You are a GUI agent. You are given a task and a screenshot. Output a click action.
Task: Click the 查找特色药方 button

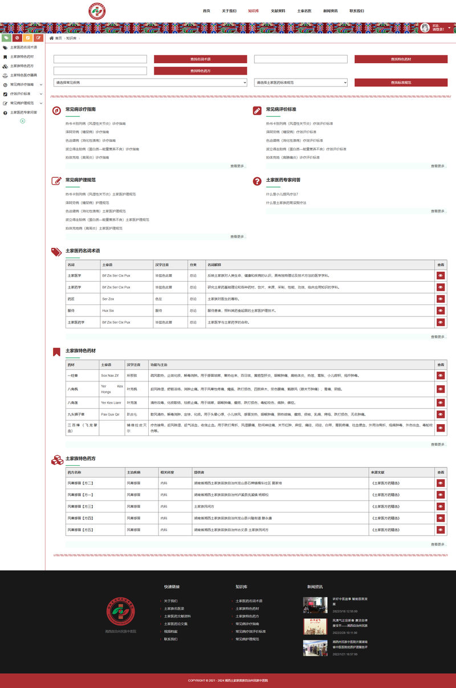(201, 71)
